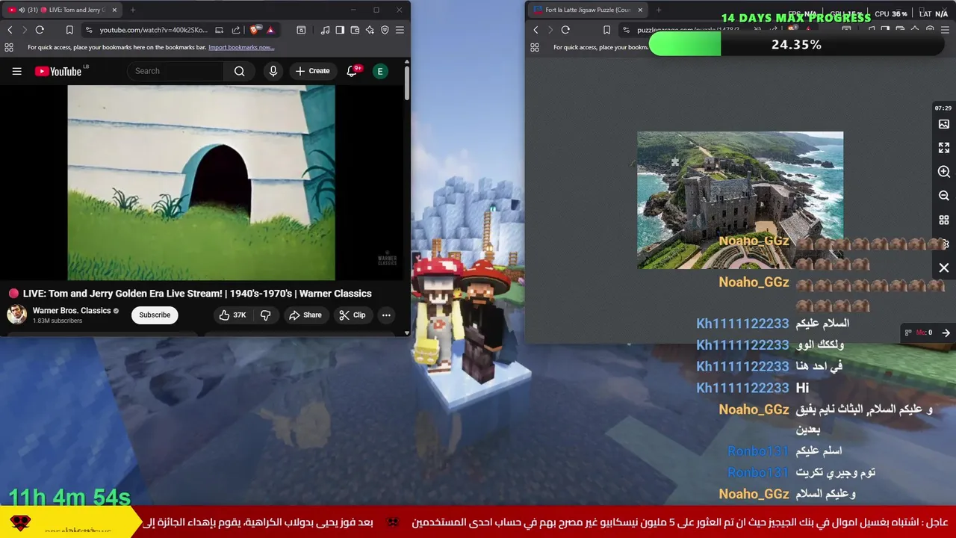This screenshot has height=538, width=956.
Task: Open new tab in YouTube window
Action: pyautogui.click(x=133, y=10)
